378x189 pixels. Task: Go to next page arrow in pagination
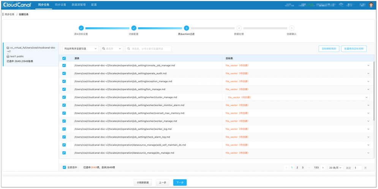click(323, 168)
